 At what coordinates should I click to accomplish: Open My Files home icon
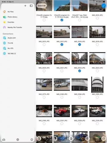coord(4,12)
